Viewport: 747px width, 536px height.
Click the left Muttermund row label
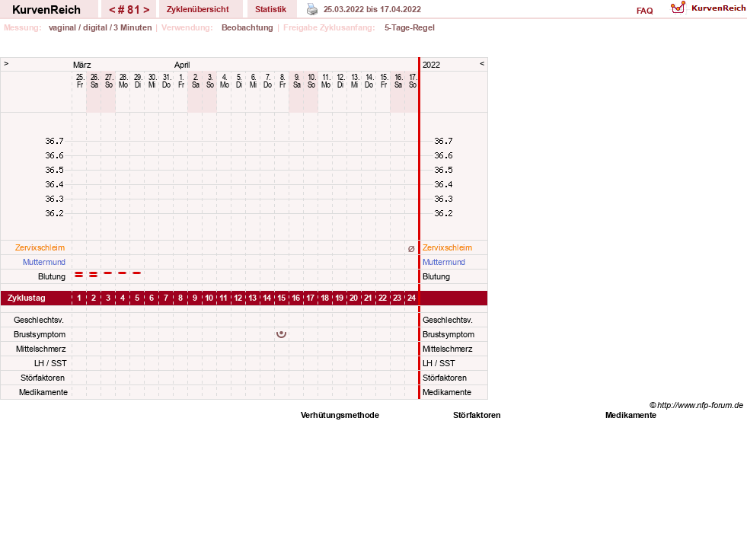click(44, 262)
